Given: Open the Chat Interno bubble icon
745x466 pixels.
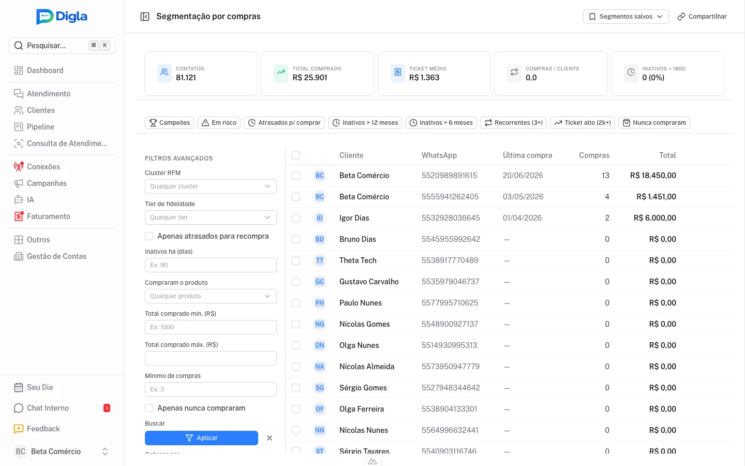Looking at the screenshot, I should tap(19, 408).
